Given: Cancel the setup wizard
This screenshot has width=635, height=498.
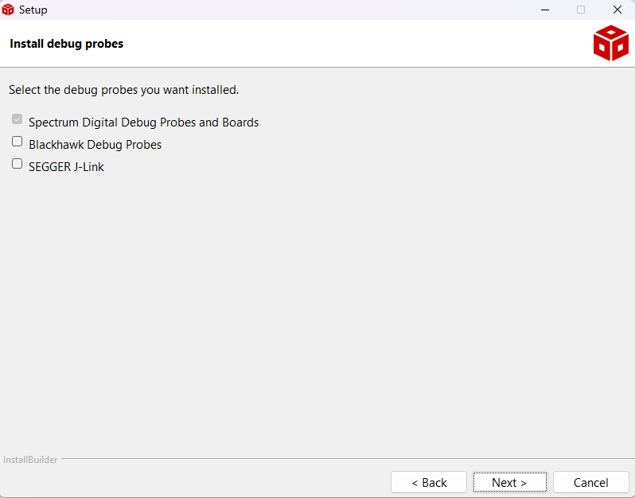Looking at the screenshot, I should tap(591, 482).
